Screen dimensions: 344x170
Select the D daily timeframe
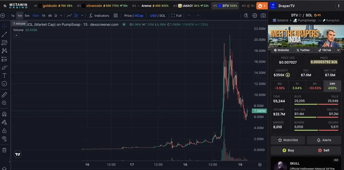[x=56, y=16]
